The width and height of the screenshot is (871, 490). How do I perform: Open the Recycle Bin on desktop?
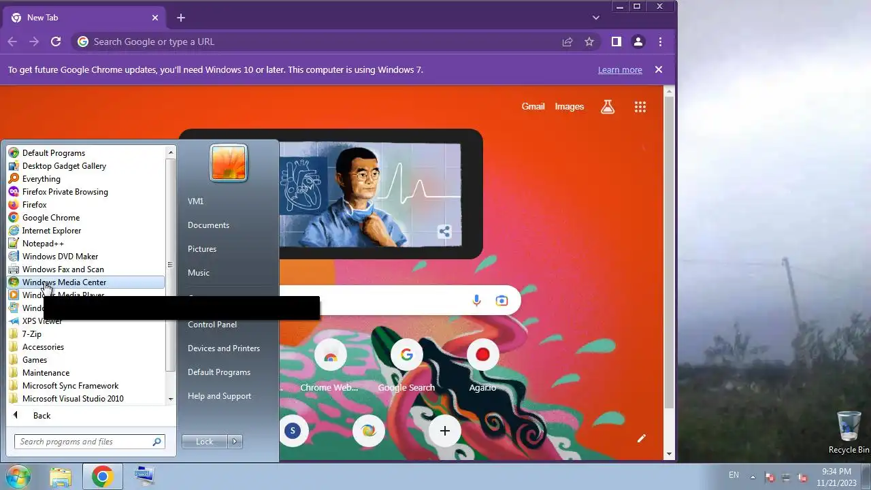(x=849, y=433)
